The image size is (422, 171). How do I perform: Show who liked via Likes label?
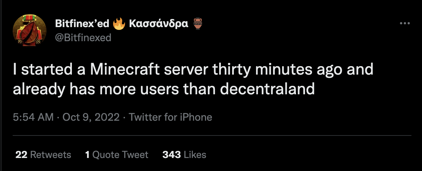pos(195,154)
